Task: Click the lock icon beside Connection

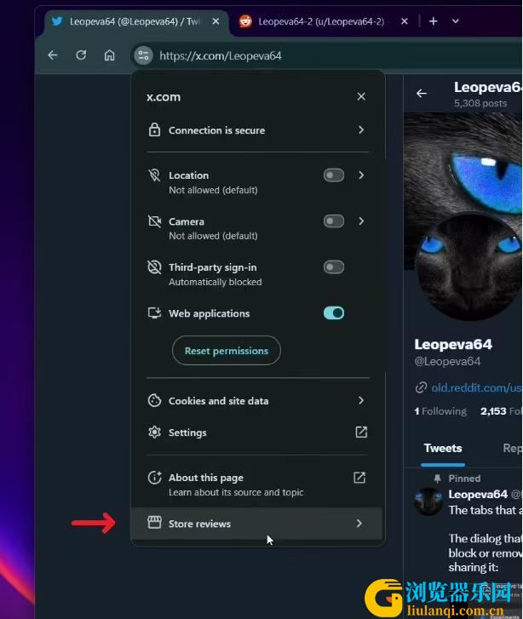Action: tap(154, 130)
